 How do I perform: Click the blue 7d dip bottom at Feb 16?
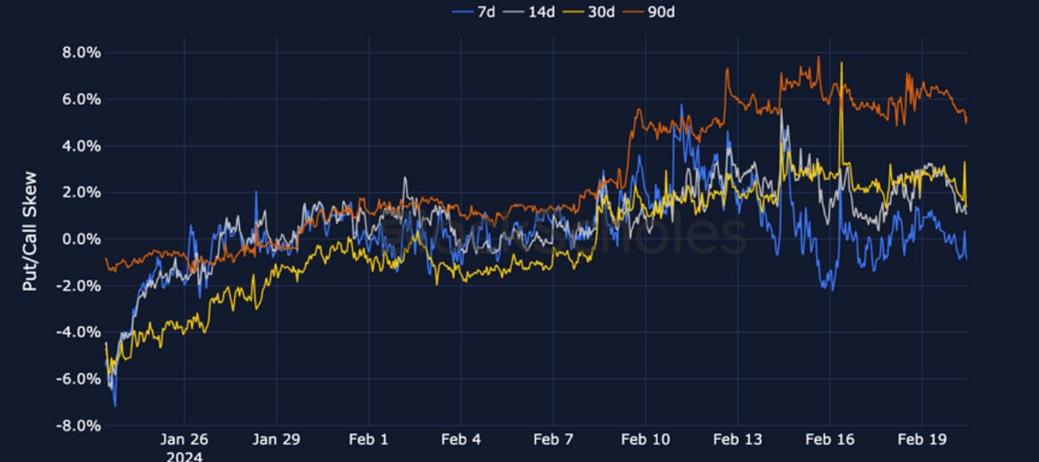832,289
